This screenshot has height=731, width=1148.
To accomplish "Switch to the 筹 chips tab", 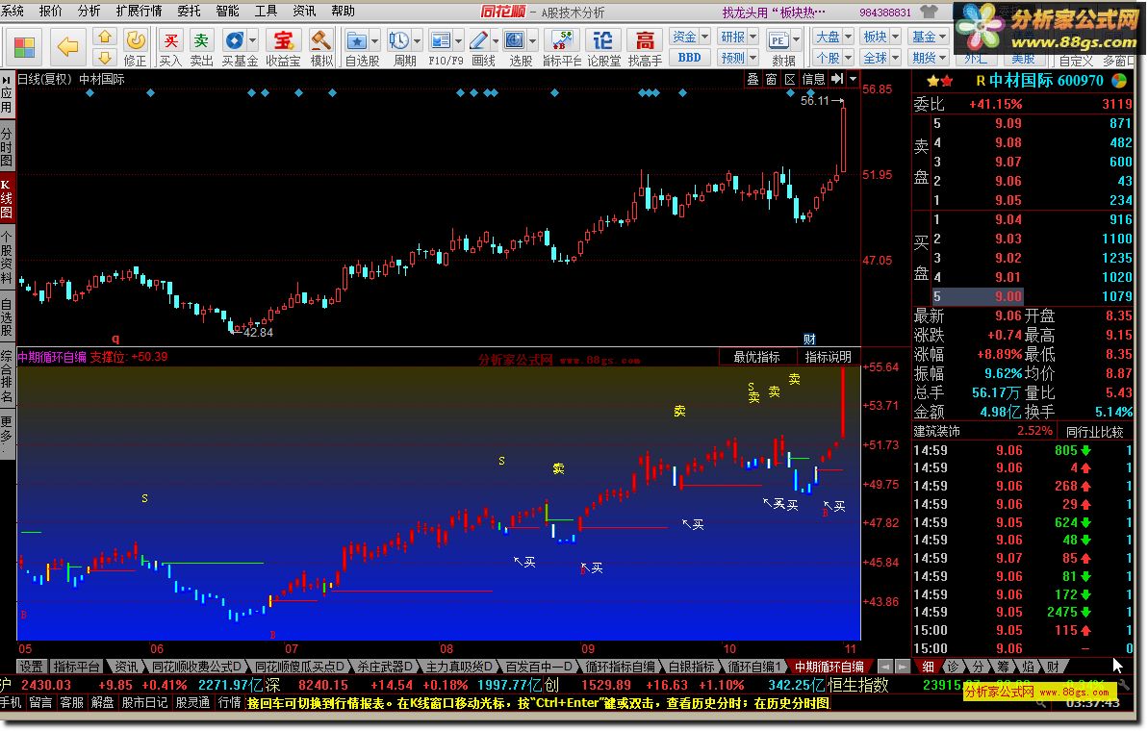I will tap(1003, 667).
